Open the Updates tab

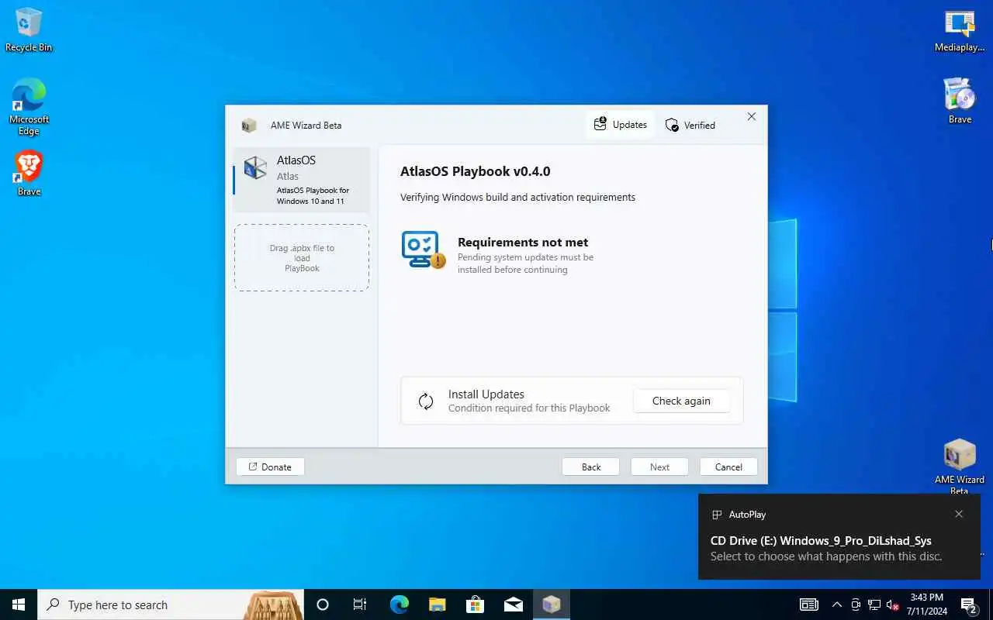pyautogui.click(x=620, y=125)
